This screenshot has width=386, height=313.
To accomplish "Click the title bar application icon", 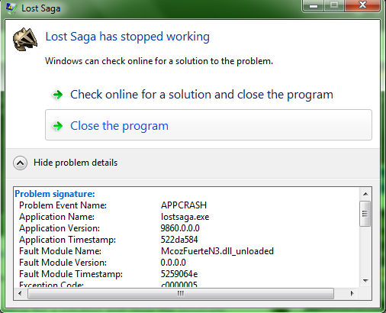I will pos(11,8).
